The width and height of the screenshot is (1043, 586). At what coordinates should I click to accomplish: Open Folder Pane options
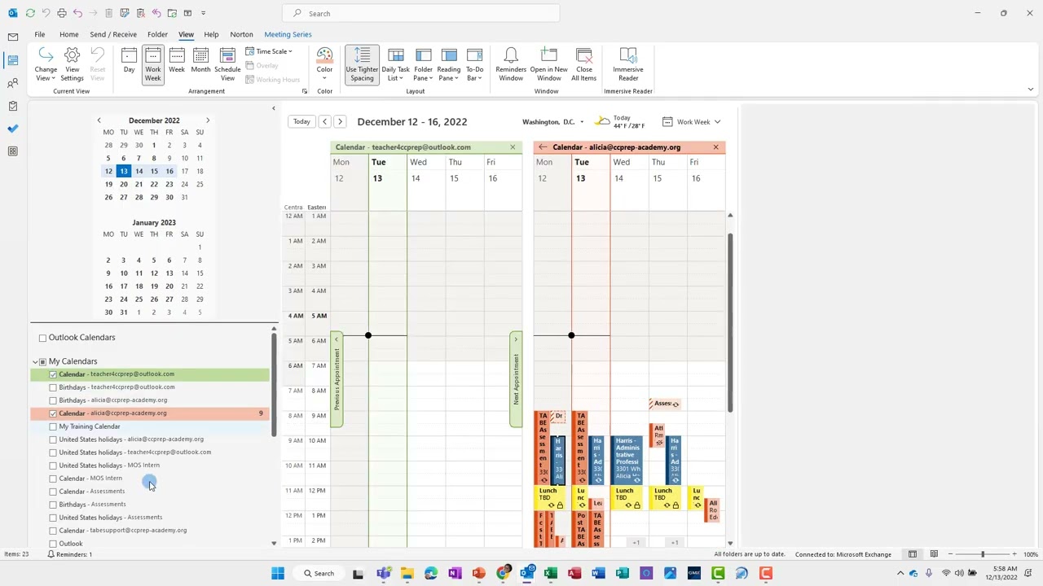423,64
